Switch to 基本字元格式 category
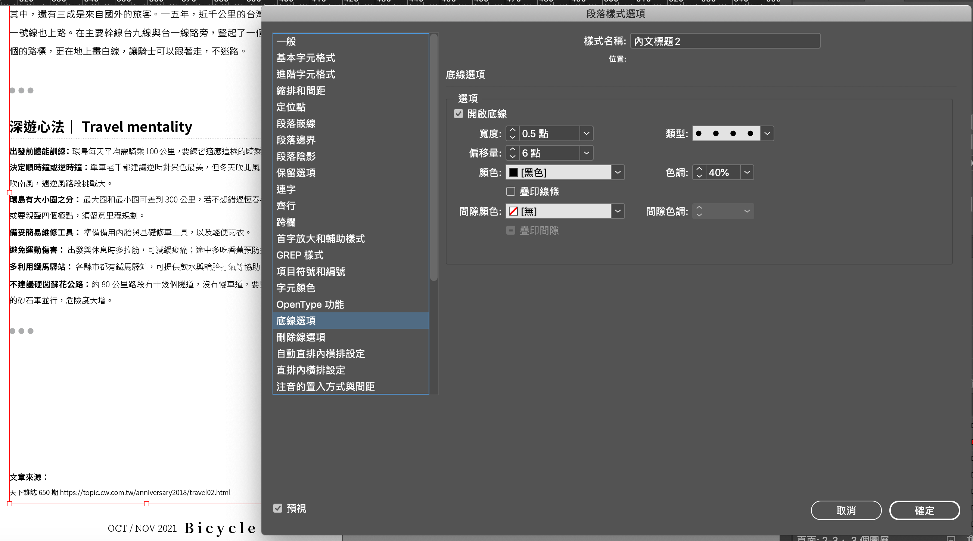The height and width of the screenshot is (541, 973). (305, 58)
